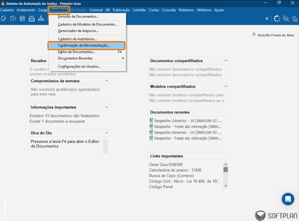
Task: Open Calculadora de prazos - TJMS link
Action: click(175, 170)
